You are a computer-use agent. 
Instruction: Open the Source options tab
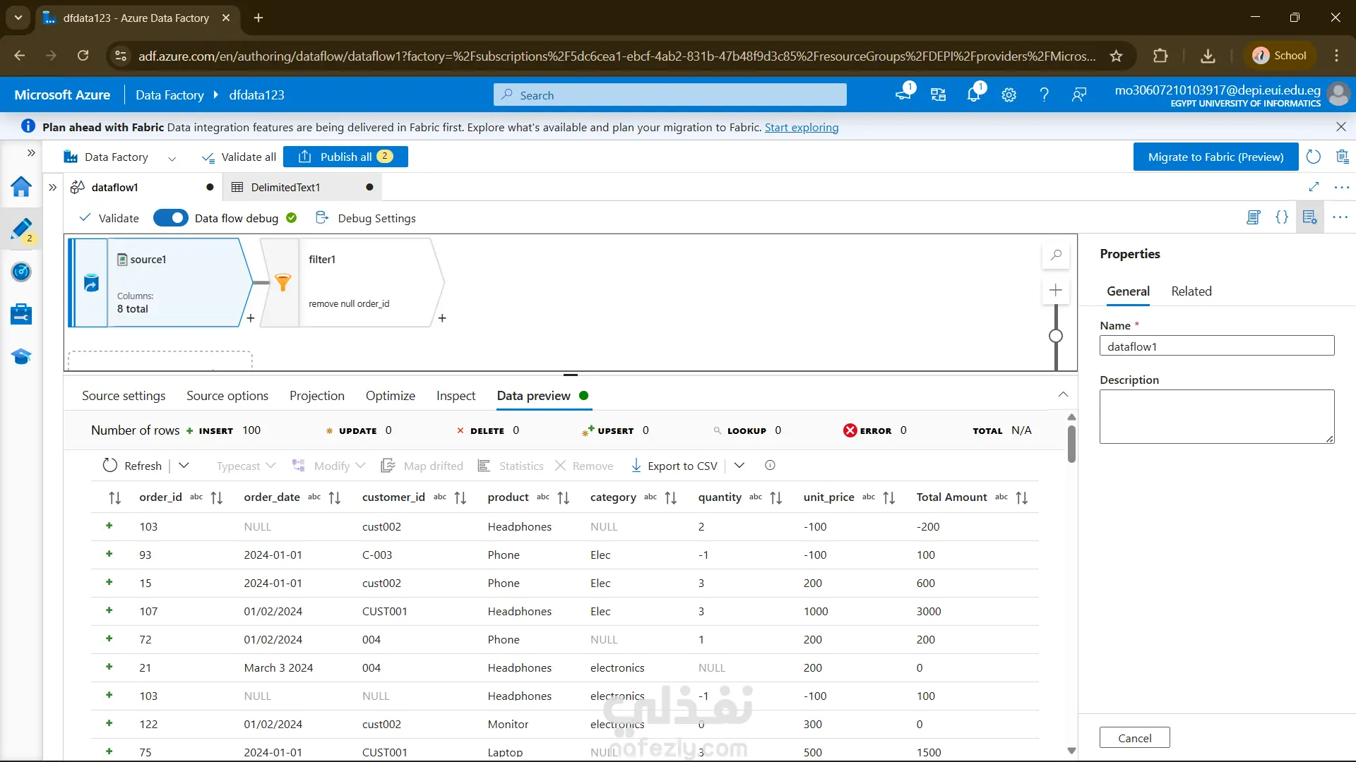[227, 396]
